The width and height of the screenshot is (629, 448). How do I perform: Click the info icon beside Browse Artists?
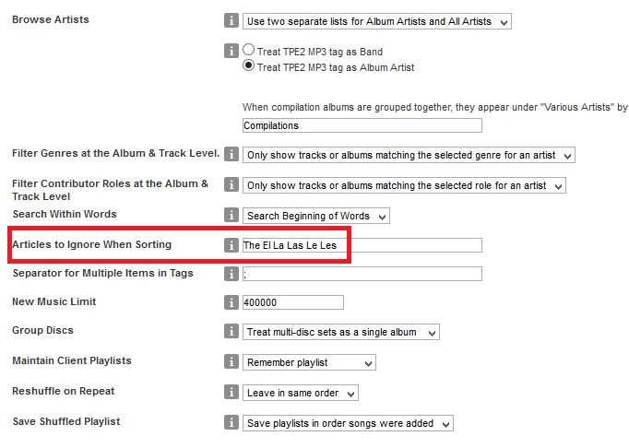click(x=231, y=20)
